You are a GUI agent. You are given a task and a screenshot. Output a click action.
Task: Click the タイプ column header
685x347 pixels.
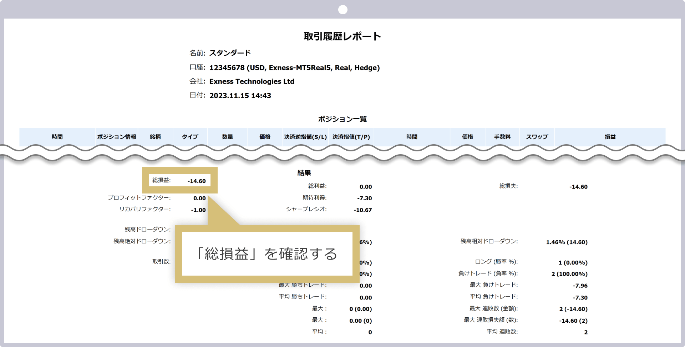(190, 137)
